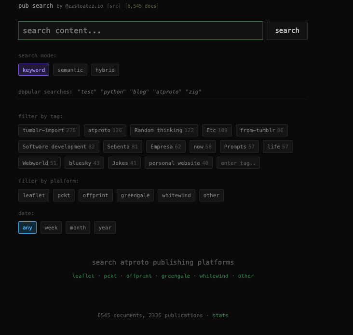Viewport: 353px width, 335px height.
Task: Set date filter to year
Action: pos(105,228)
